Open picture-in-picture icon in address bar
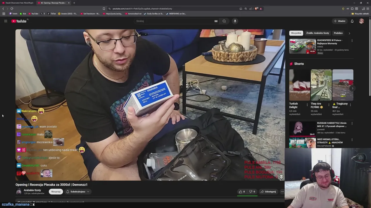Viewport: 371px width, 208px height. 241,9
